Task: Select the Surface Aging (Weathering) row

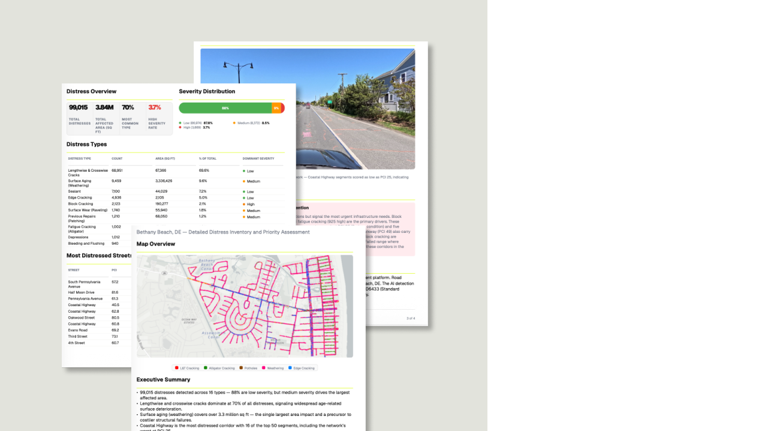Action: click(x=176, y=182)
